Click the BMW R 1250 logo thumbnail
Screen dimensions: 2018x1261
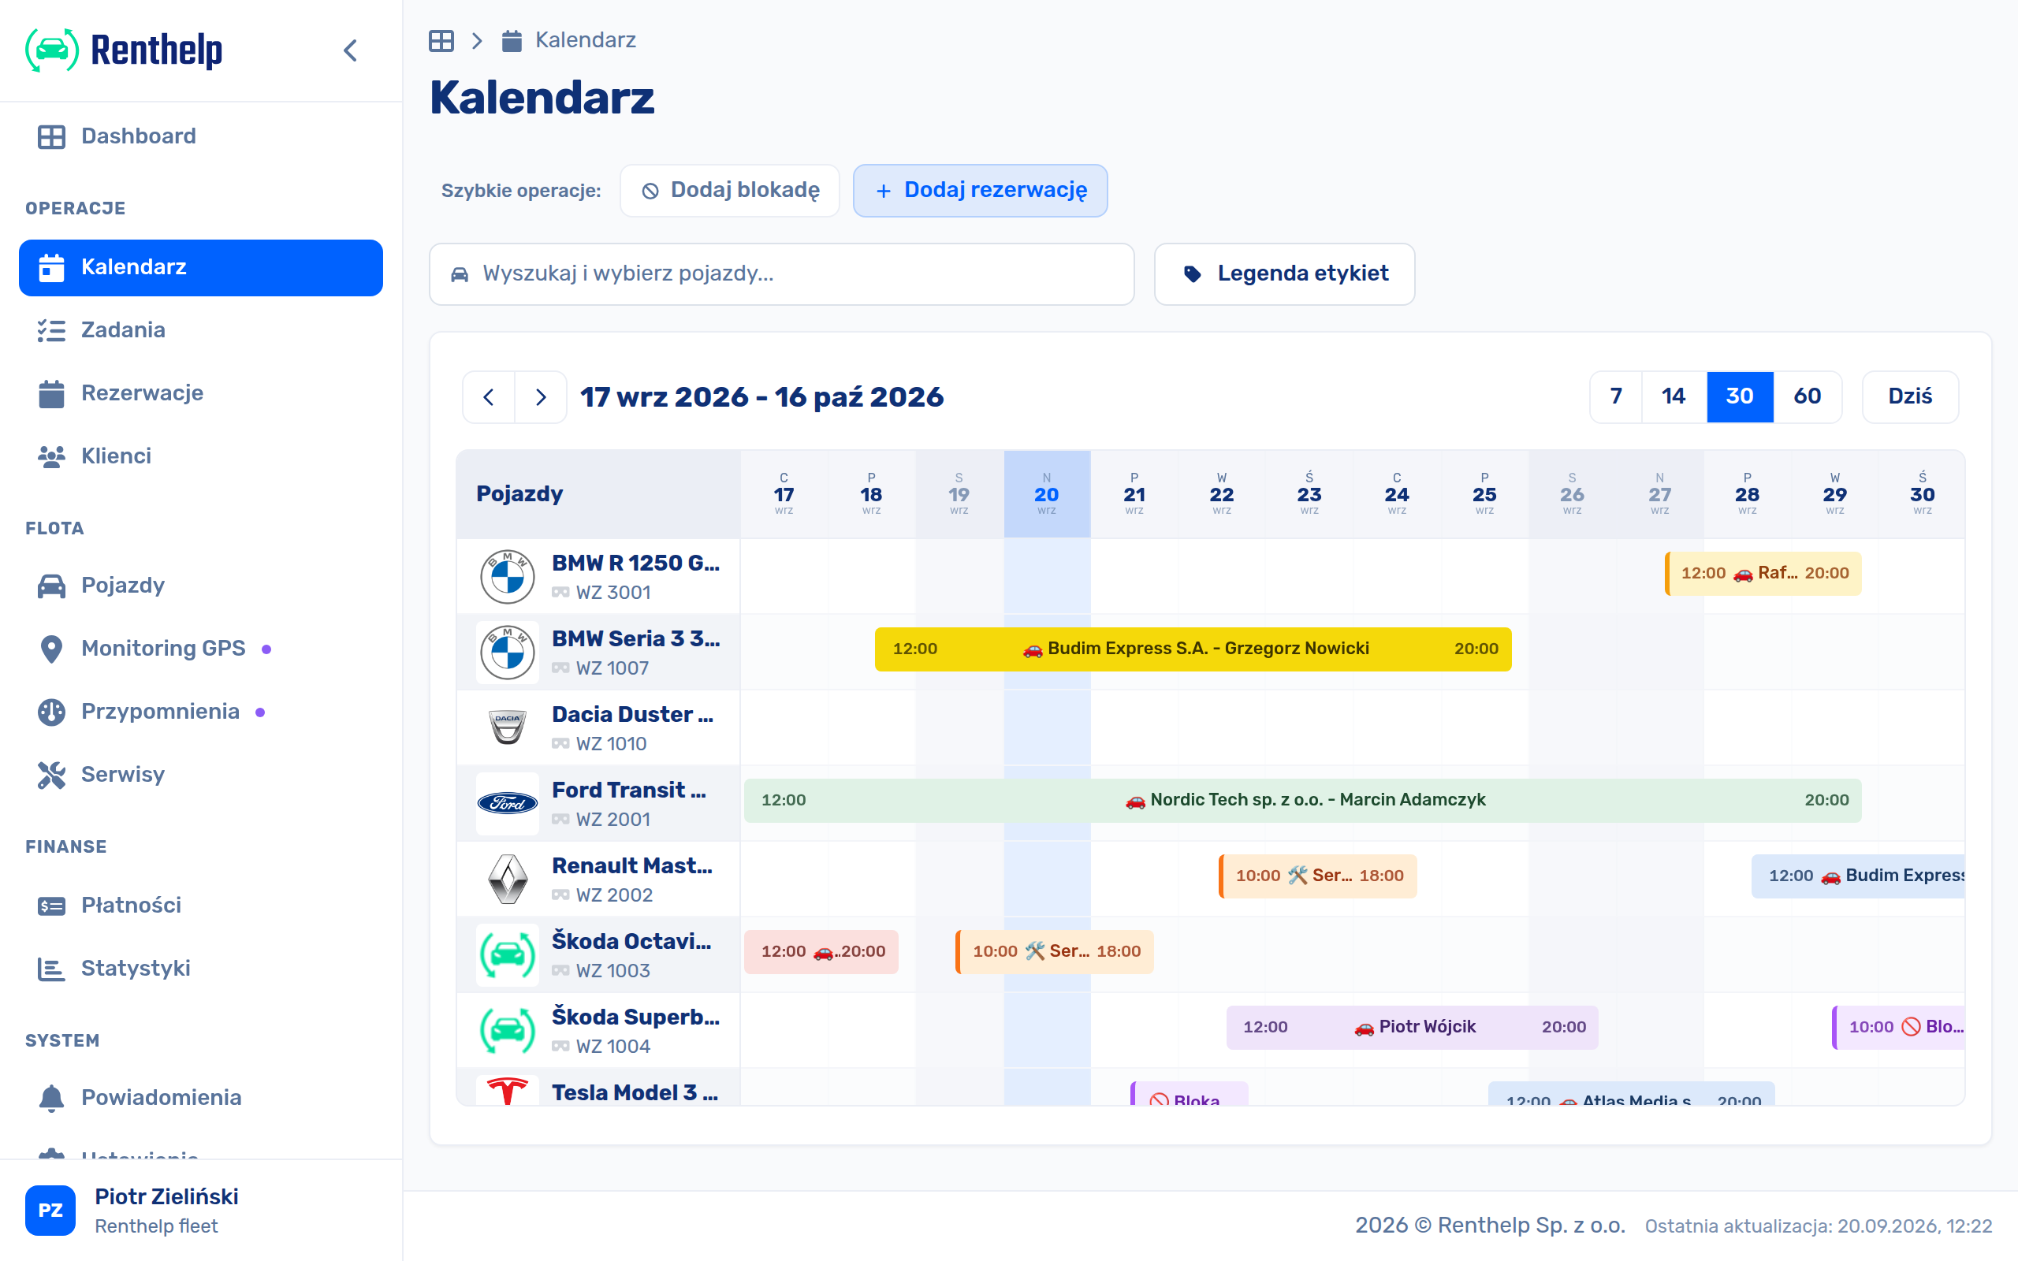[507, 576]
